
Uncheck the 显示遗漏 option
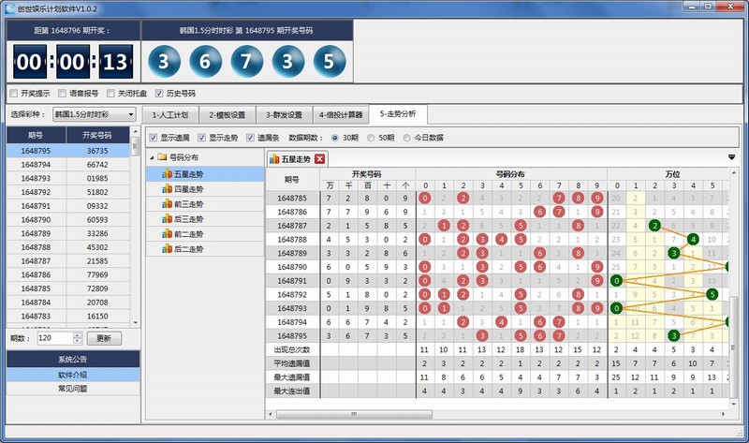click(x=154, y=138)
